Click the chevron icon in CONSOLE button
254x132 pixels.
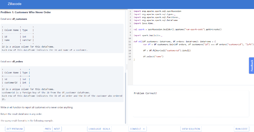pos(144,129)
